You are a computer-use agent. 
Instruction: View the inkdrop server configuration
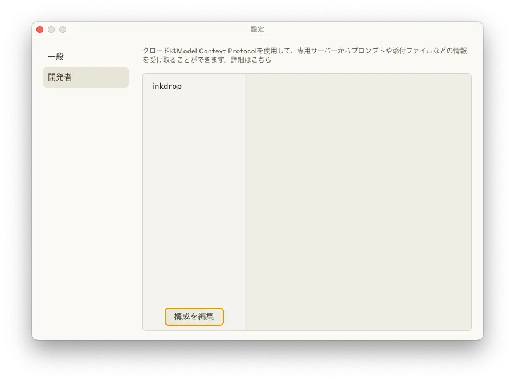(x=167, y=86)
